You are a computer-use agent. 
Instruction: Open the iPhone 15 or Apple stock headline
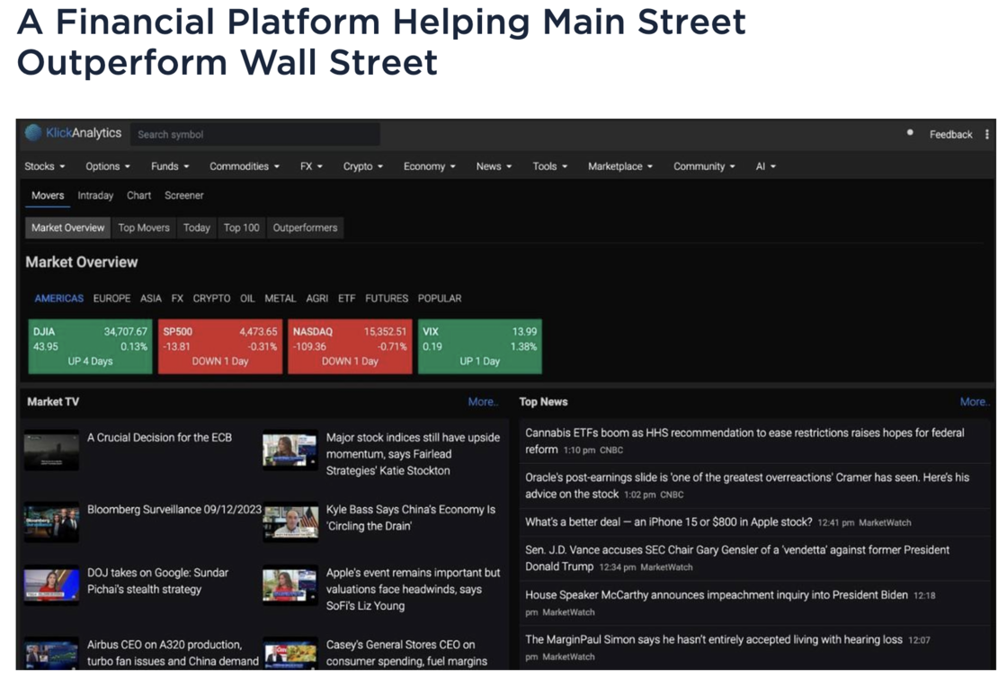669,522
